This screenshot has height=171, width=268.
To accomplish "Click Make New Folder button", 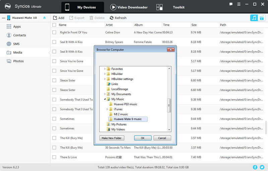I will tap(112, 138).
